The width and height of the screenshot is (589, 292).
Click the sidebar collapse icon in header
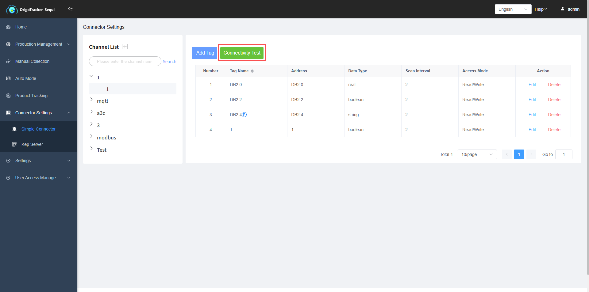[70, 9]
